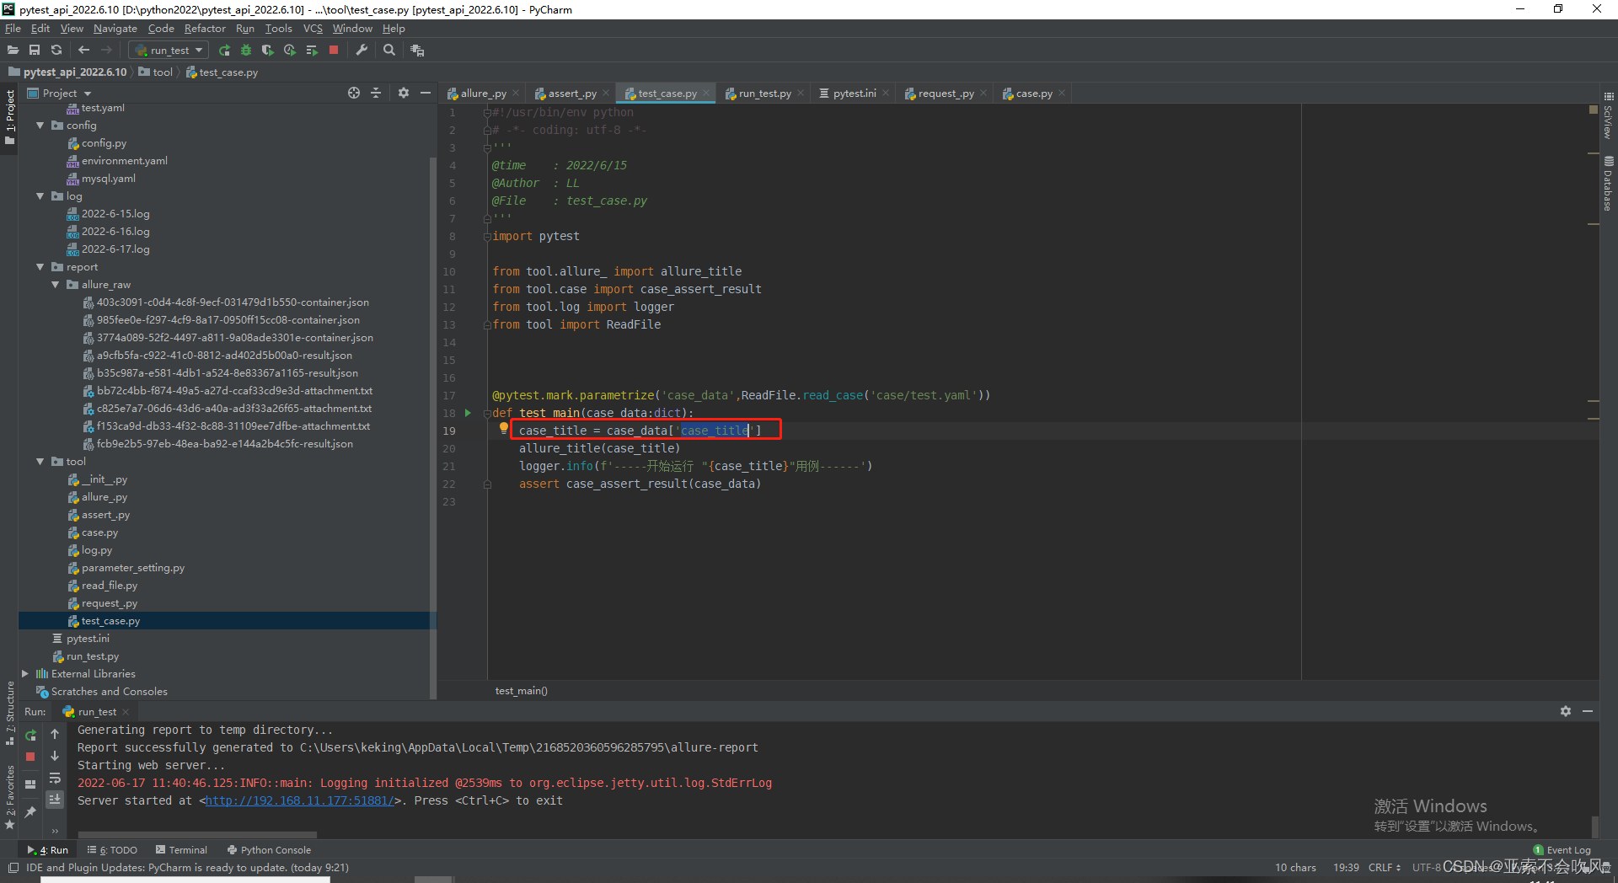Click the intention lightbulb on line 19
The width and height of the screenshot is (1618, 883).
pyautogui.click(x=504, y=428)
